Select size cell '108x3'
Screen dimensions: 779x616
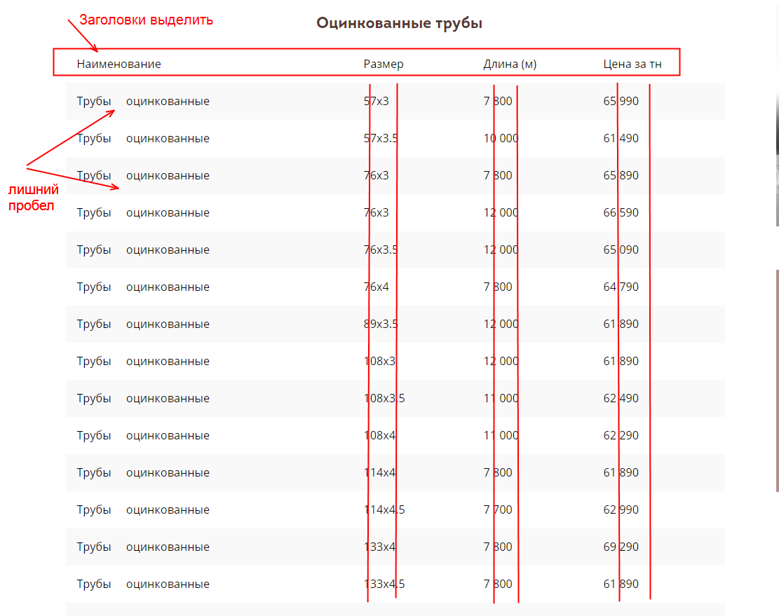coord(379,362)
